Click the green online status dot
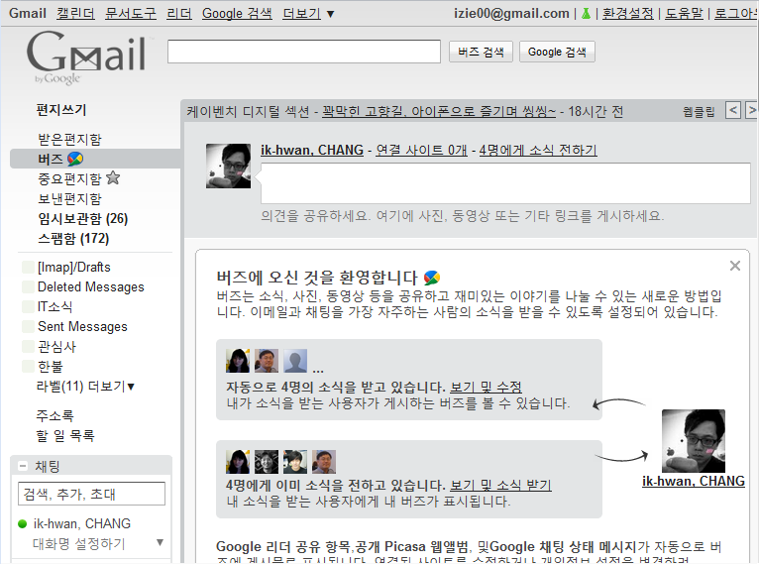The height and width of the screenshot is (564, 759). tap(22, 523)
